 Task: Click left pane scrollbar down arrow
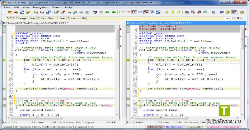pos(117,115)
